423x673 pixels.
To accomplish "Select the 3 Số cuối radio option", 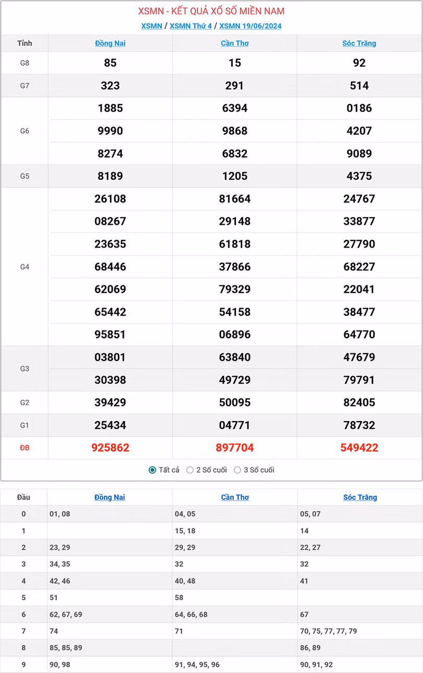I will pos(238,470).
